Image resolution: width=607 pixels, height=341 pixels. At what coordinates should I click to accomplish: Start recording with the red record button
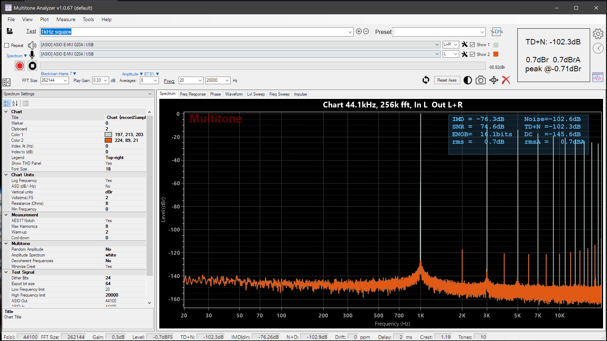[x=20, y=66]
